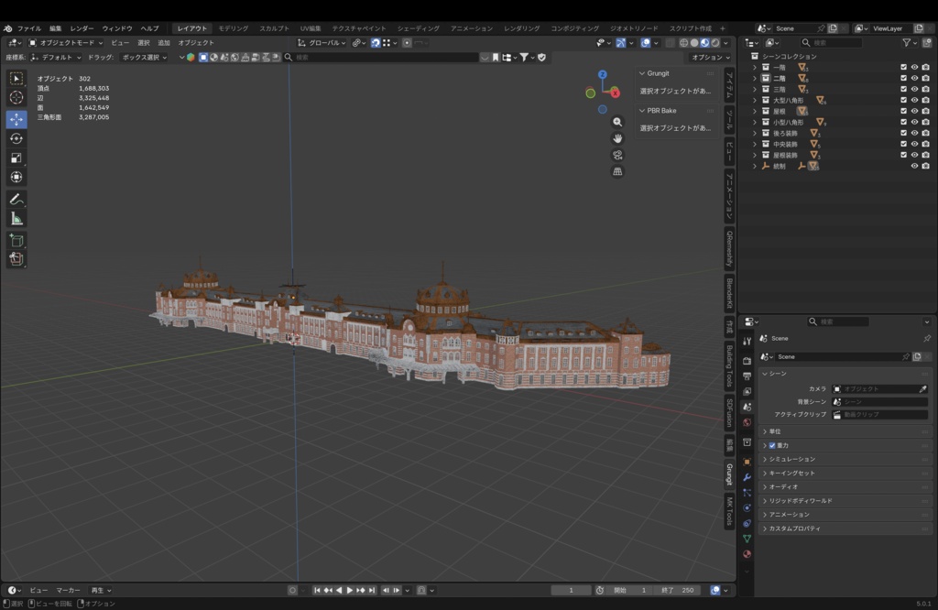The width and height of the screenshot is (938, 610).
Task: Open the マーカー timeline menu
Action: tap(68, 590)
